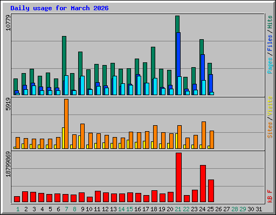Click day 10 on the x-axis

coord(89,209)
